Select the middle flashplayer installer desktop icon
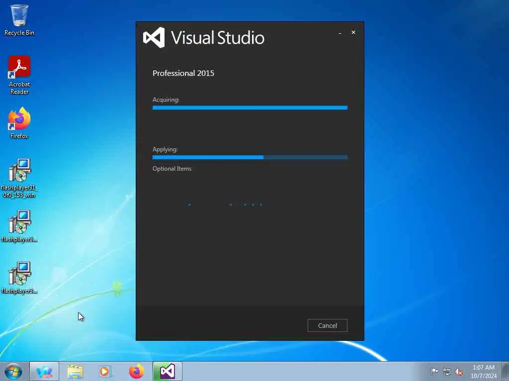Image resolution: width=509 pixels, height=381 pixels. [x=19, y=226]
